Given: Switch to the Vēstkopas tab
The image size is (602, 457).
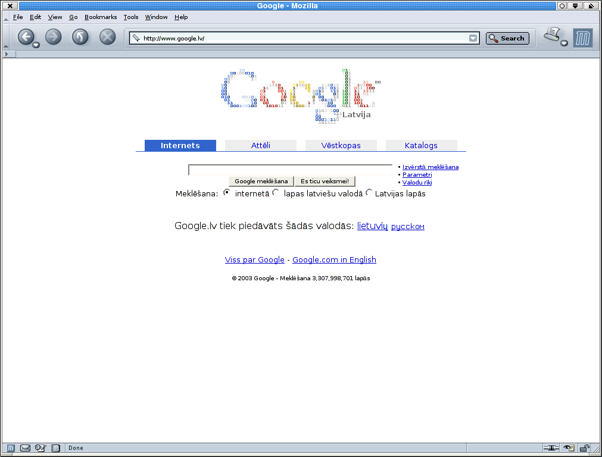Looking at the screenshot, I should (341, 145).
